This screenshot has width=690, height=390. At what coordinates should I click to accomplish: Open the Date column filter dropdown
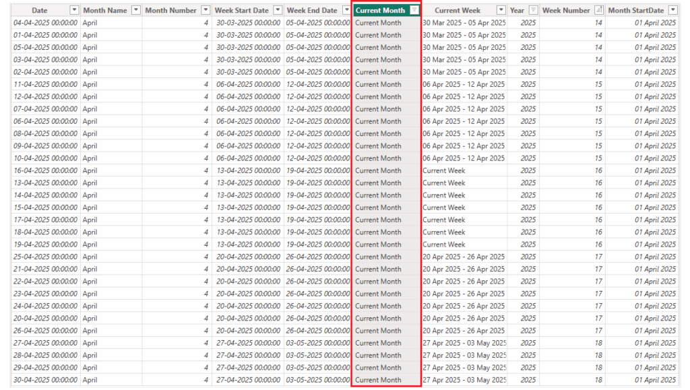pos(74,10)
